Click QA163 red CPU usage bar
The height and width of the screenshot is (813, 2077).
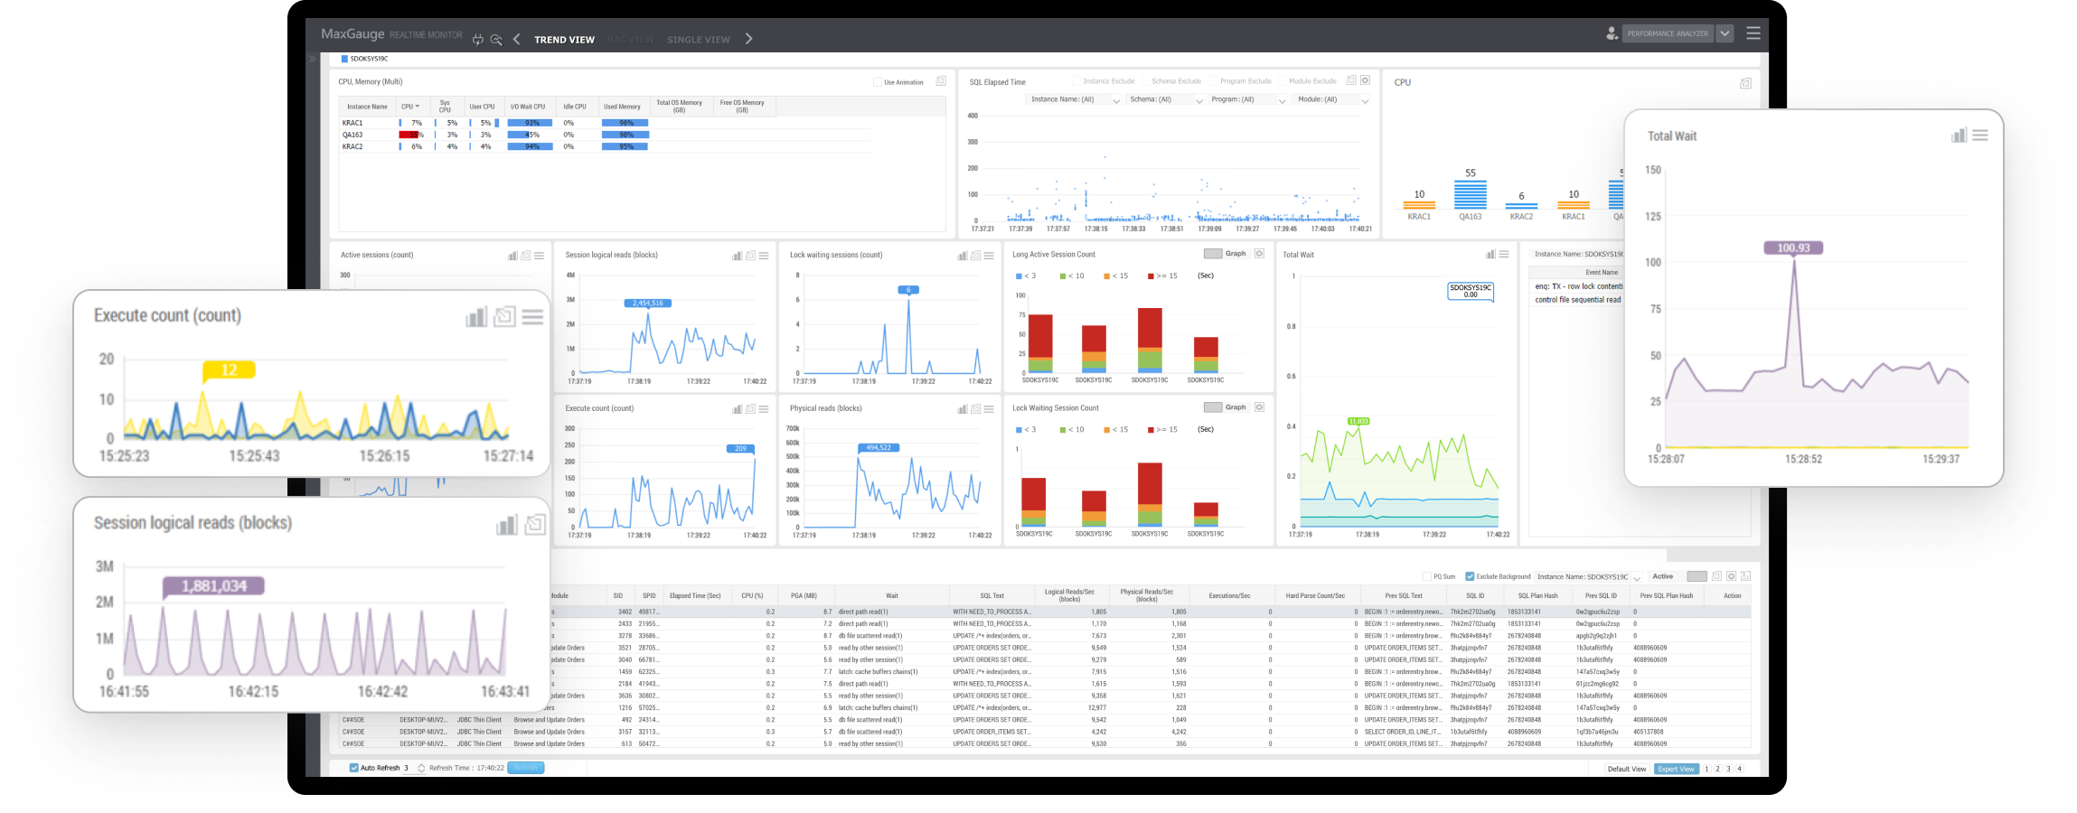[x=409, y=135]
